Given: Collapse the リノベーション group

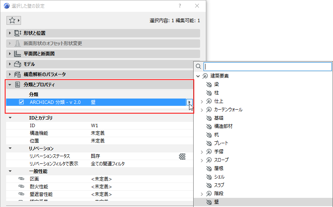Looking at the screenshot, I should tap(10, 148).
